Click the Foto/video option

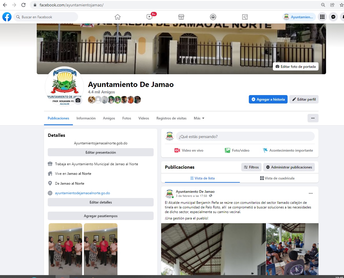237,150
